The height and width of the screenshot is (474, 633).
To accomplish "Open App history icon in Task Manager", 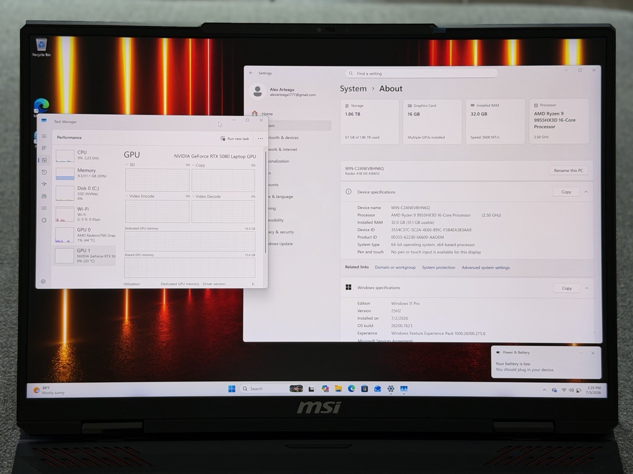I will 44,172.
